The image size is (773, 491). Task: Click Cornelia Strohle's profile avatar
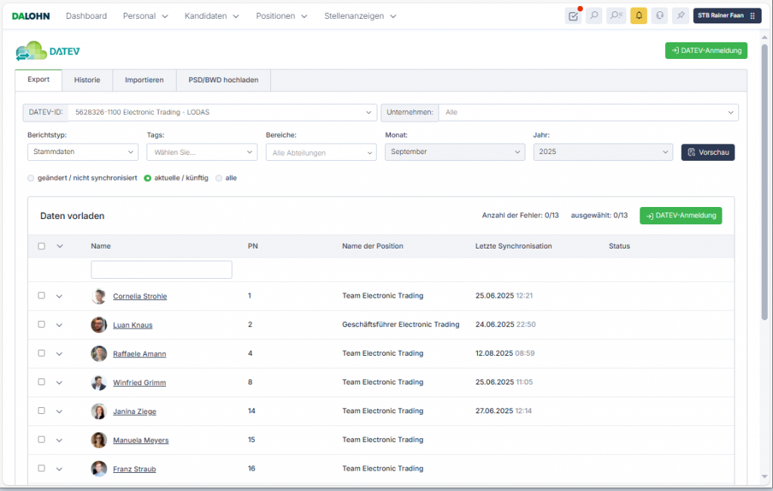[x=99, y=296]
